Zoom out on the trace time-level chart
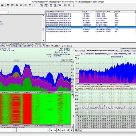The width and height of the screenshot is (136, 136). click(x=78, y=130)
